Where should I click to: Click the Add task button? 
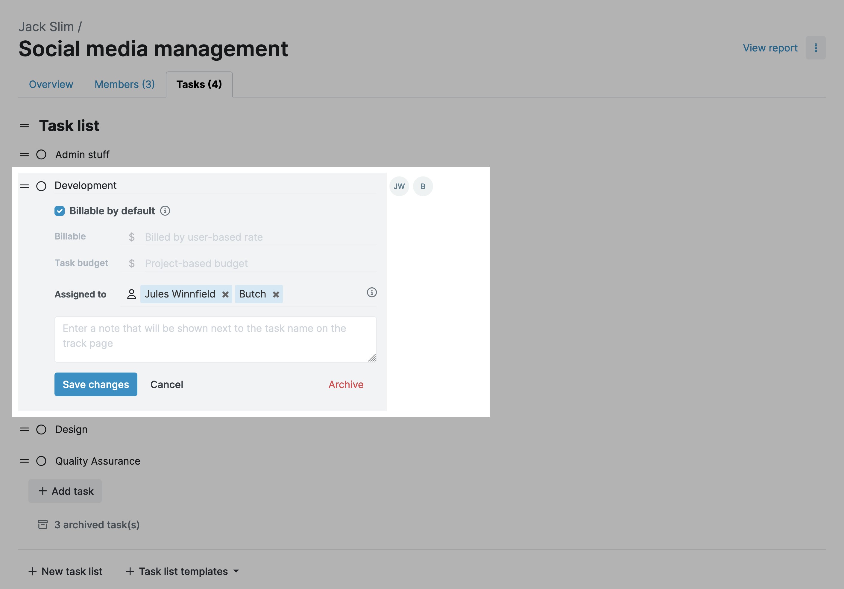(65, 491)
